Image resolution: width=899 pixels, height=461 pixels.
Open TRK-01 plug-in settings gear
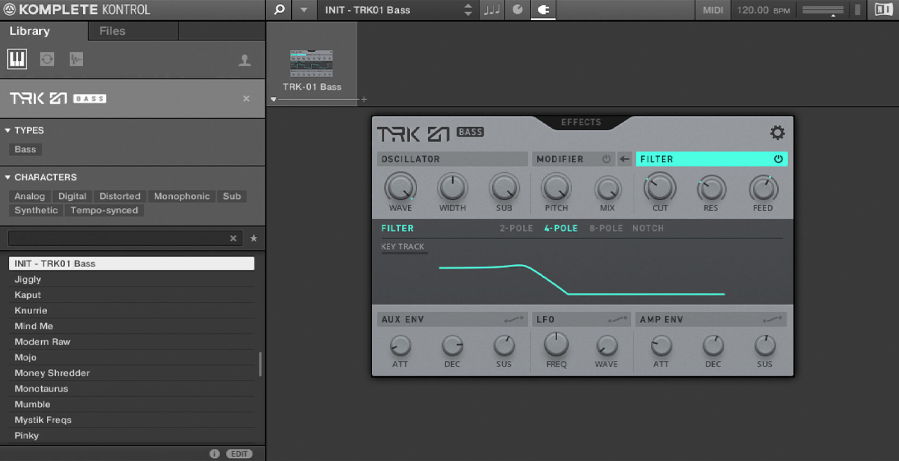coord(777,132)
